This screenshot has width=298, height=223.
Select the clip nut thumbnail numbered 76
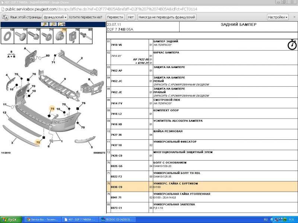[73, 35]
